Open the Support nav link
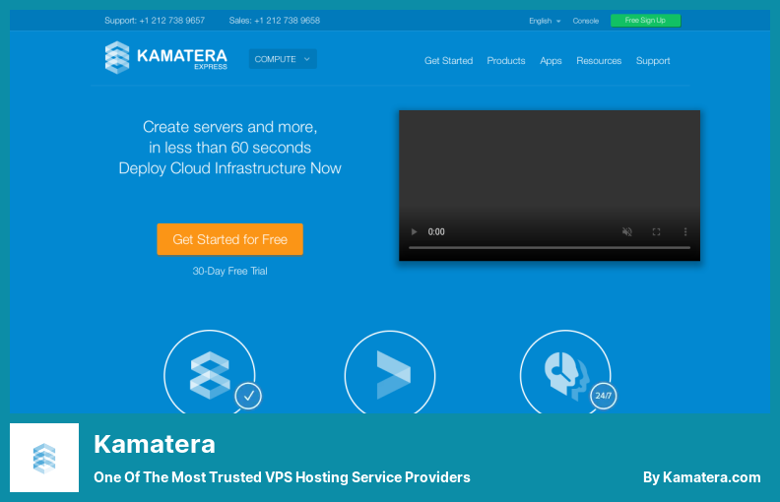This screenshot has height=502, width=780. click(653, 61)
